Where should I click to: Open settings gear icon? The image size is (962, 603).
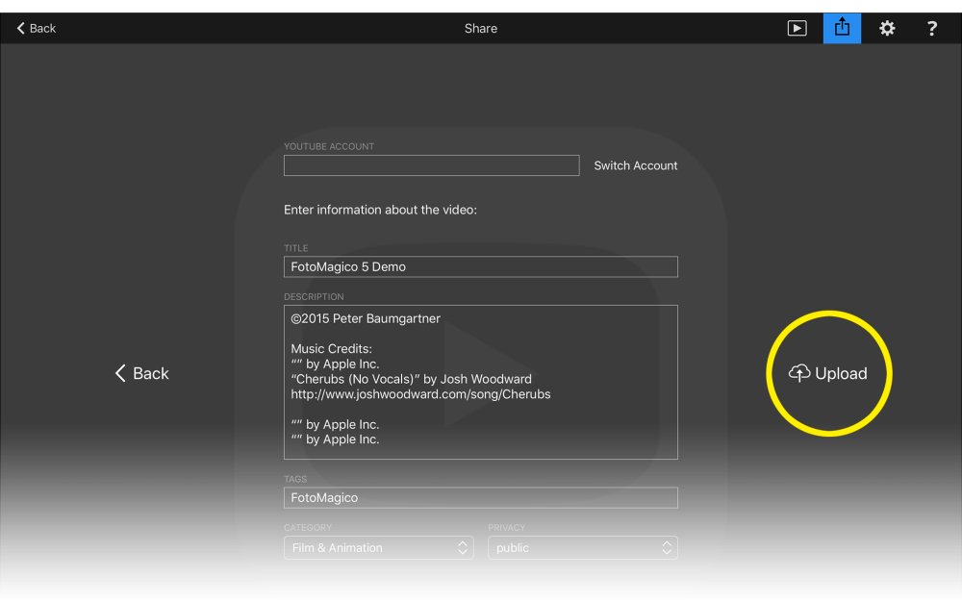tap(887, 28)
